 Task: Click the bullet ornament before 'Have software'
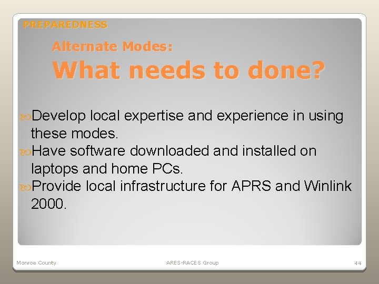[x=25, y=153]
